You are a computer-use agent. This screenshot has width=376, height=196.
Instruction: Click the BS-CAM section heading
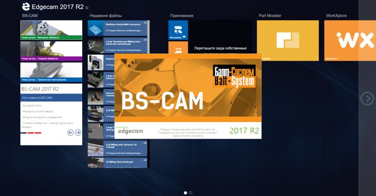(30, 15)
